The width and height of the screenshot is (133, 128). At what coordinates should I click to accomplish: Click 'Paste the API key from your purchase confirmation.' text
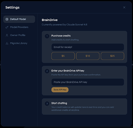pos(76,75)
